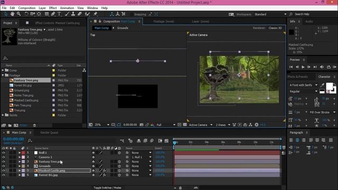Toggle 3D switch for Fantasy Tree layer
The image size is (338, 190).
(119, 161)
